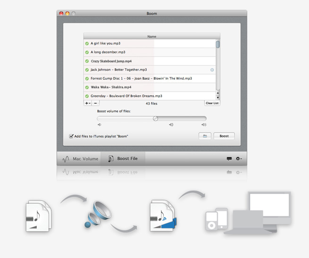Viewport: 309px width, 258px height.
Task: Click the Boost volume slider knob
Action: click(x=155, y=118)
